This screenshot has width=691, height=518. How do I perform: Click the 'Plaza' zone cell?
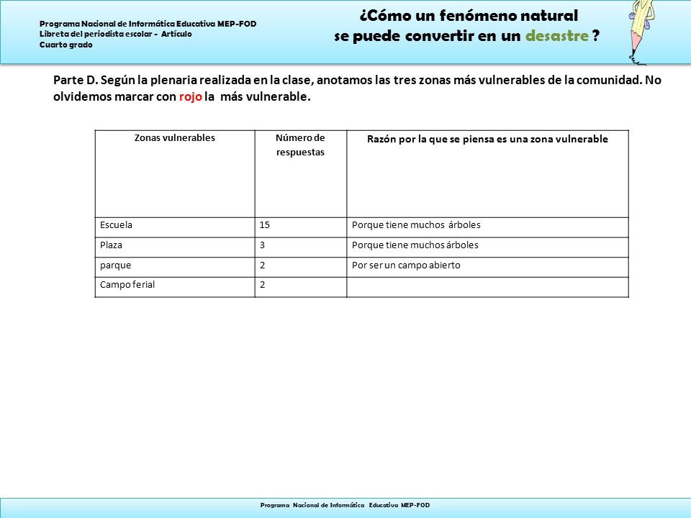pyautogui.click(x=175, y=247)
